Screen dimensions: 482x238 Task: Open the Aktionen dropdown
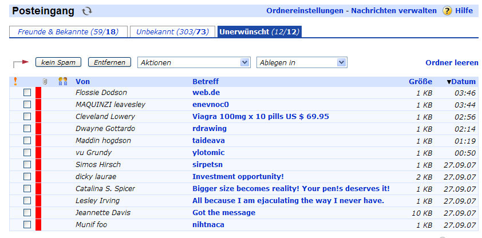coord(194,62)
